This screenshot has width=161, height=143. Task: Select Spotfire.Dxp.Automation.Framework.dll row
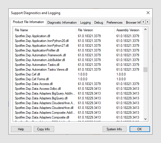point(78,55)
